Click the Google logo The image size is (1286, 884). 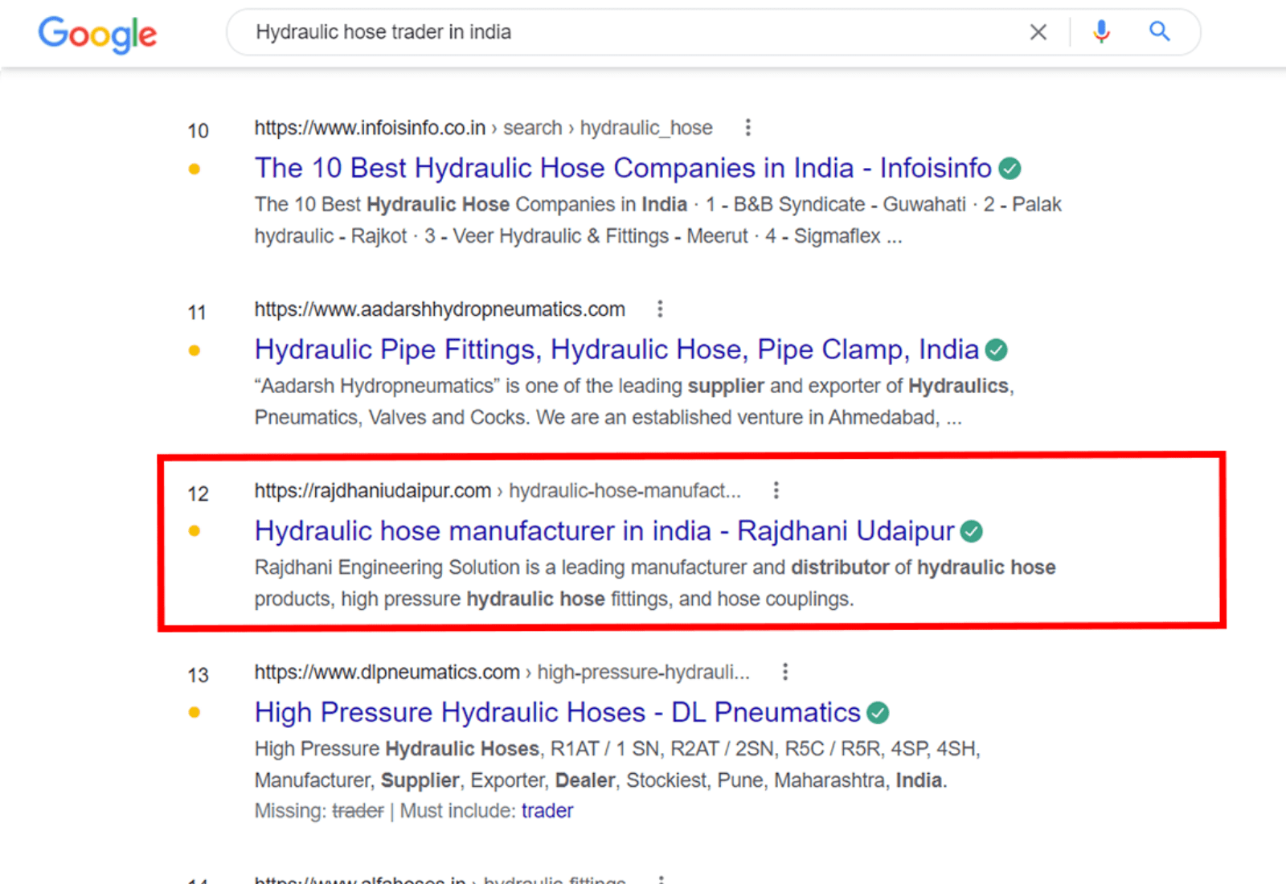pos(97,34)
